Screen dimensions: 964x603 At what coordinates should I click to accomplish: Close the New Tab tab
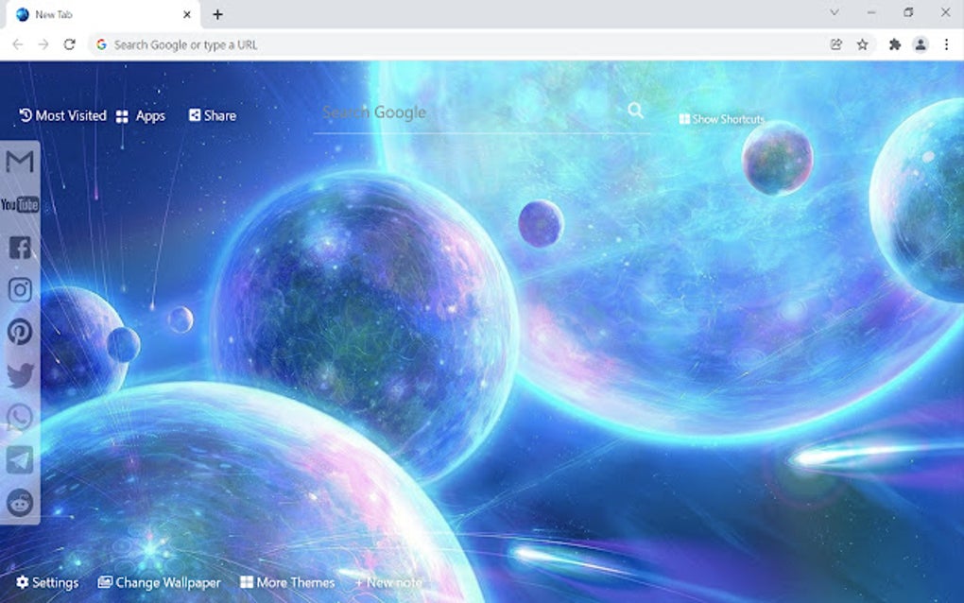[187, 14]
